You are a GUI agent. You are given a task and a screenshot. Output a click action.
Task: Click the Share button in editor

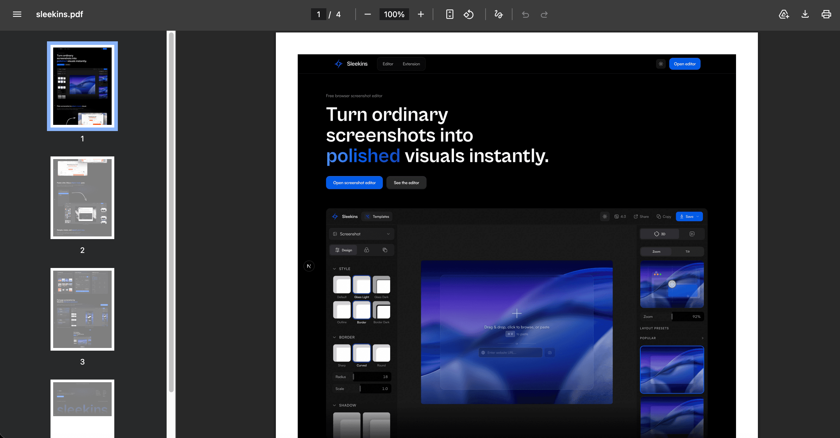[641, 216]
